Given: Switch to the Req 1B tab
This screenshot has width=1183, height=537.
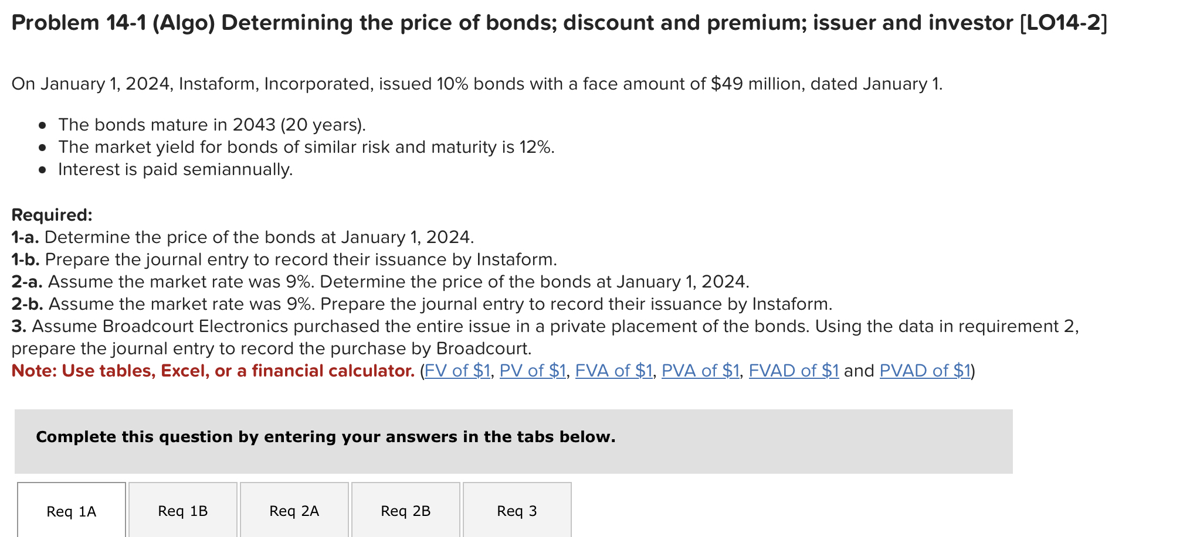Looking at the screenshot, I should [183, 511].
